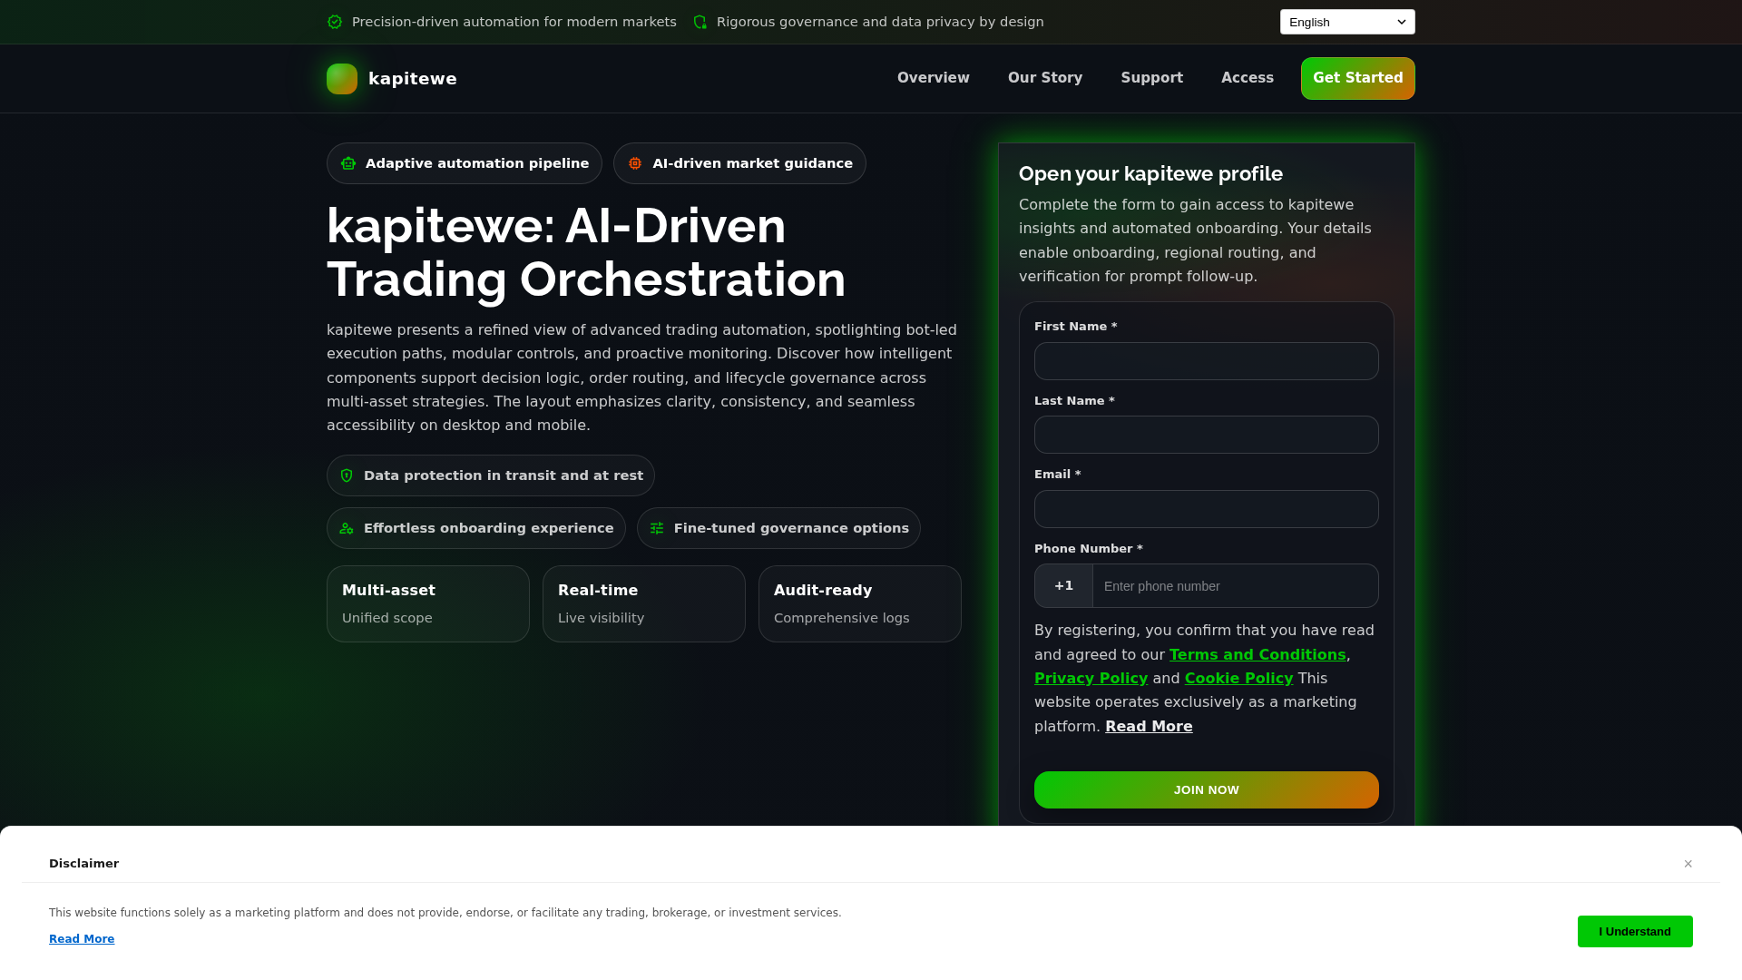Focus the First Name input field
1742x980 pixels.
click(x=1207, y=361)
